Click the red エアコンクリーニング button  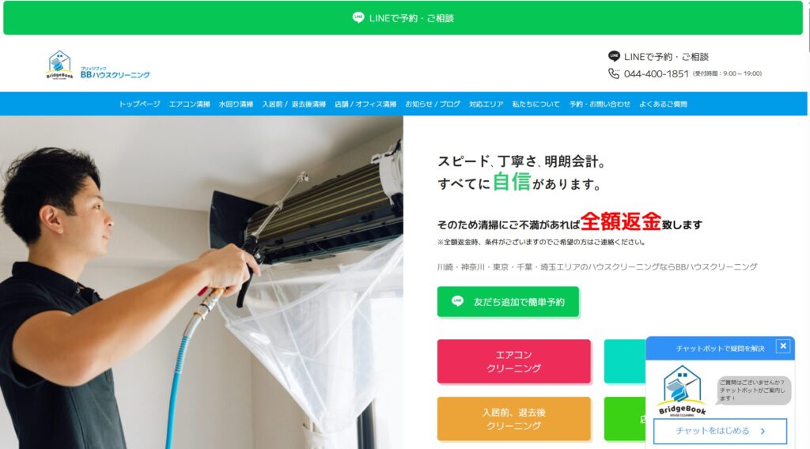(513, 361)
